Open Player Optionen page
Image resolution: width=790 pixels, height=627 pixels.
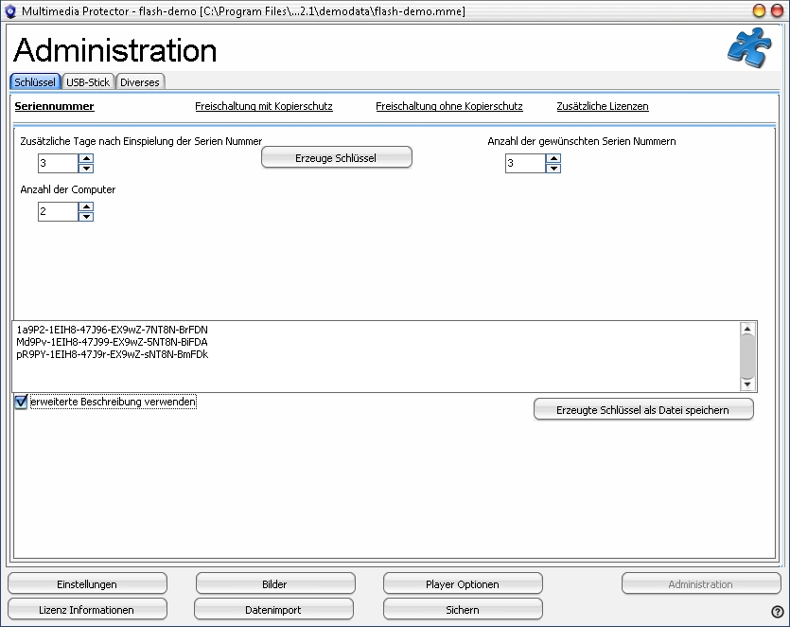tap(462, 584)
